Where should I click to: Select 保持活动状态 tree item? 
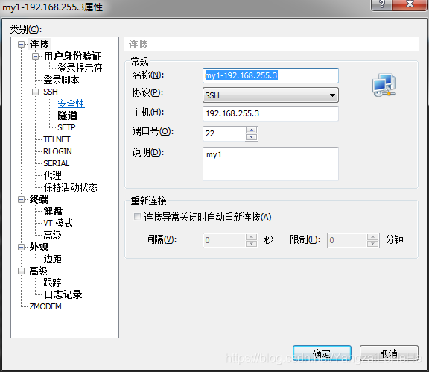coord(70,187)
